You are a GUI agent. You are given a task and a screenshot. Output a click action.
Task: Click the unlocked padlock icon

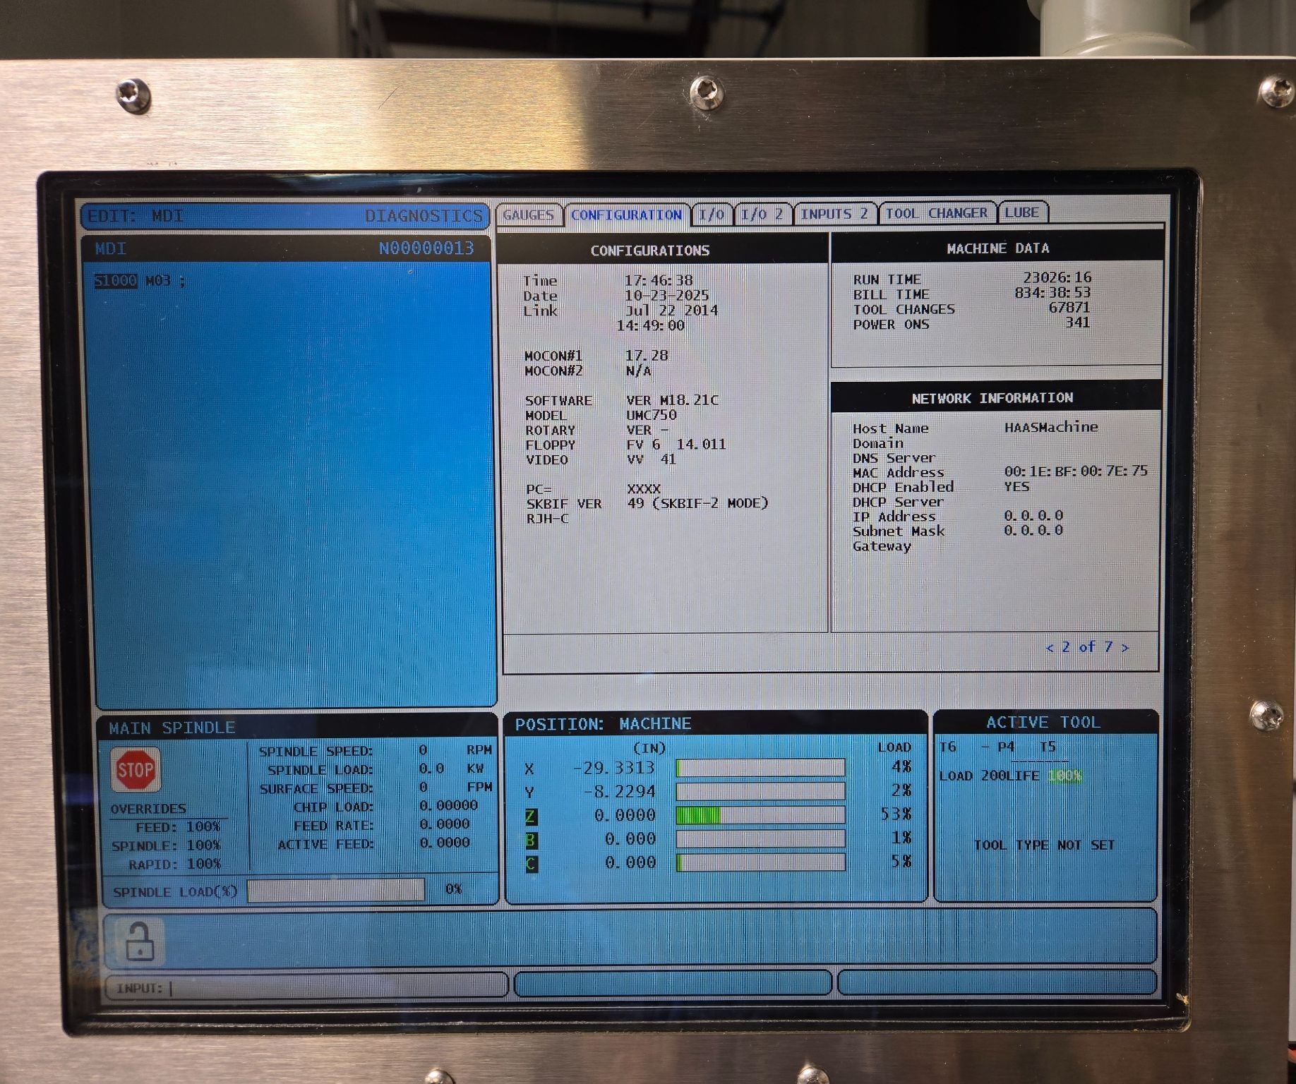point(139,941)
